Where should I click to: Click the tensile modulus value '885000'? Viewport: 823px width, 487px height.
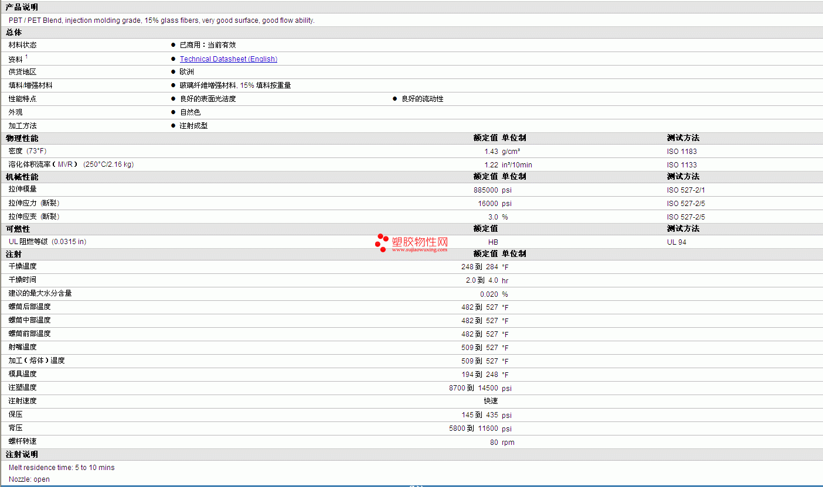point(486,190)
